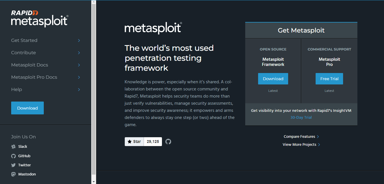Click the COMMERCIAL SUPPORT label
Viewport: 384px width, 184px height.
329,49
